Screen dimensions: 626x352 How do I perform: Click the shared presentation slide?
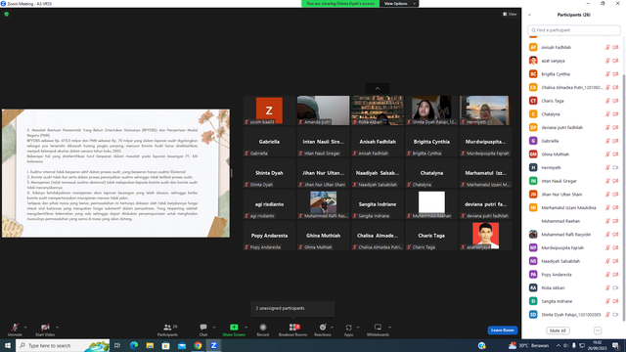[115, 173]
